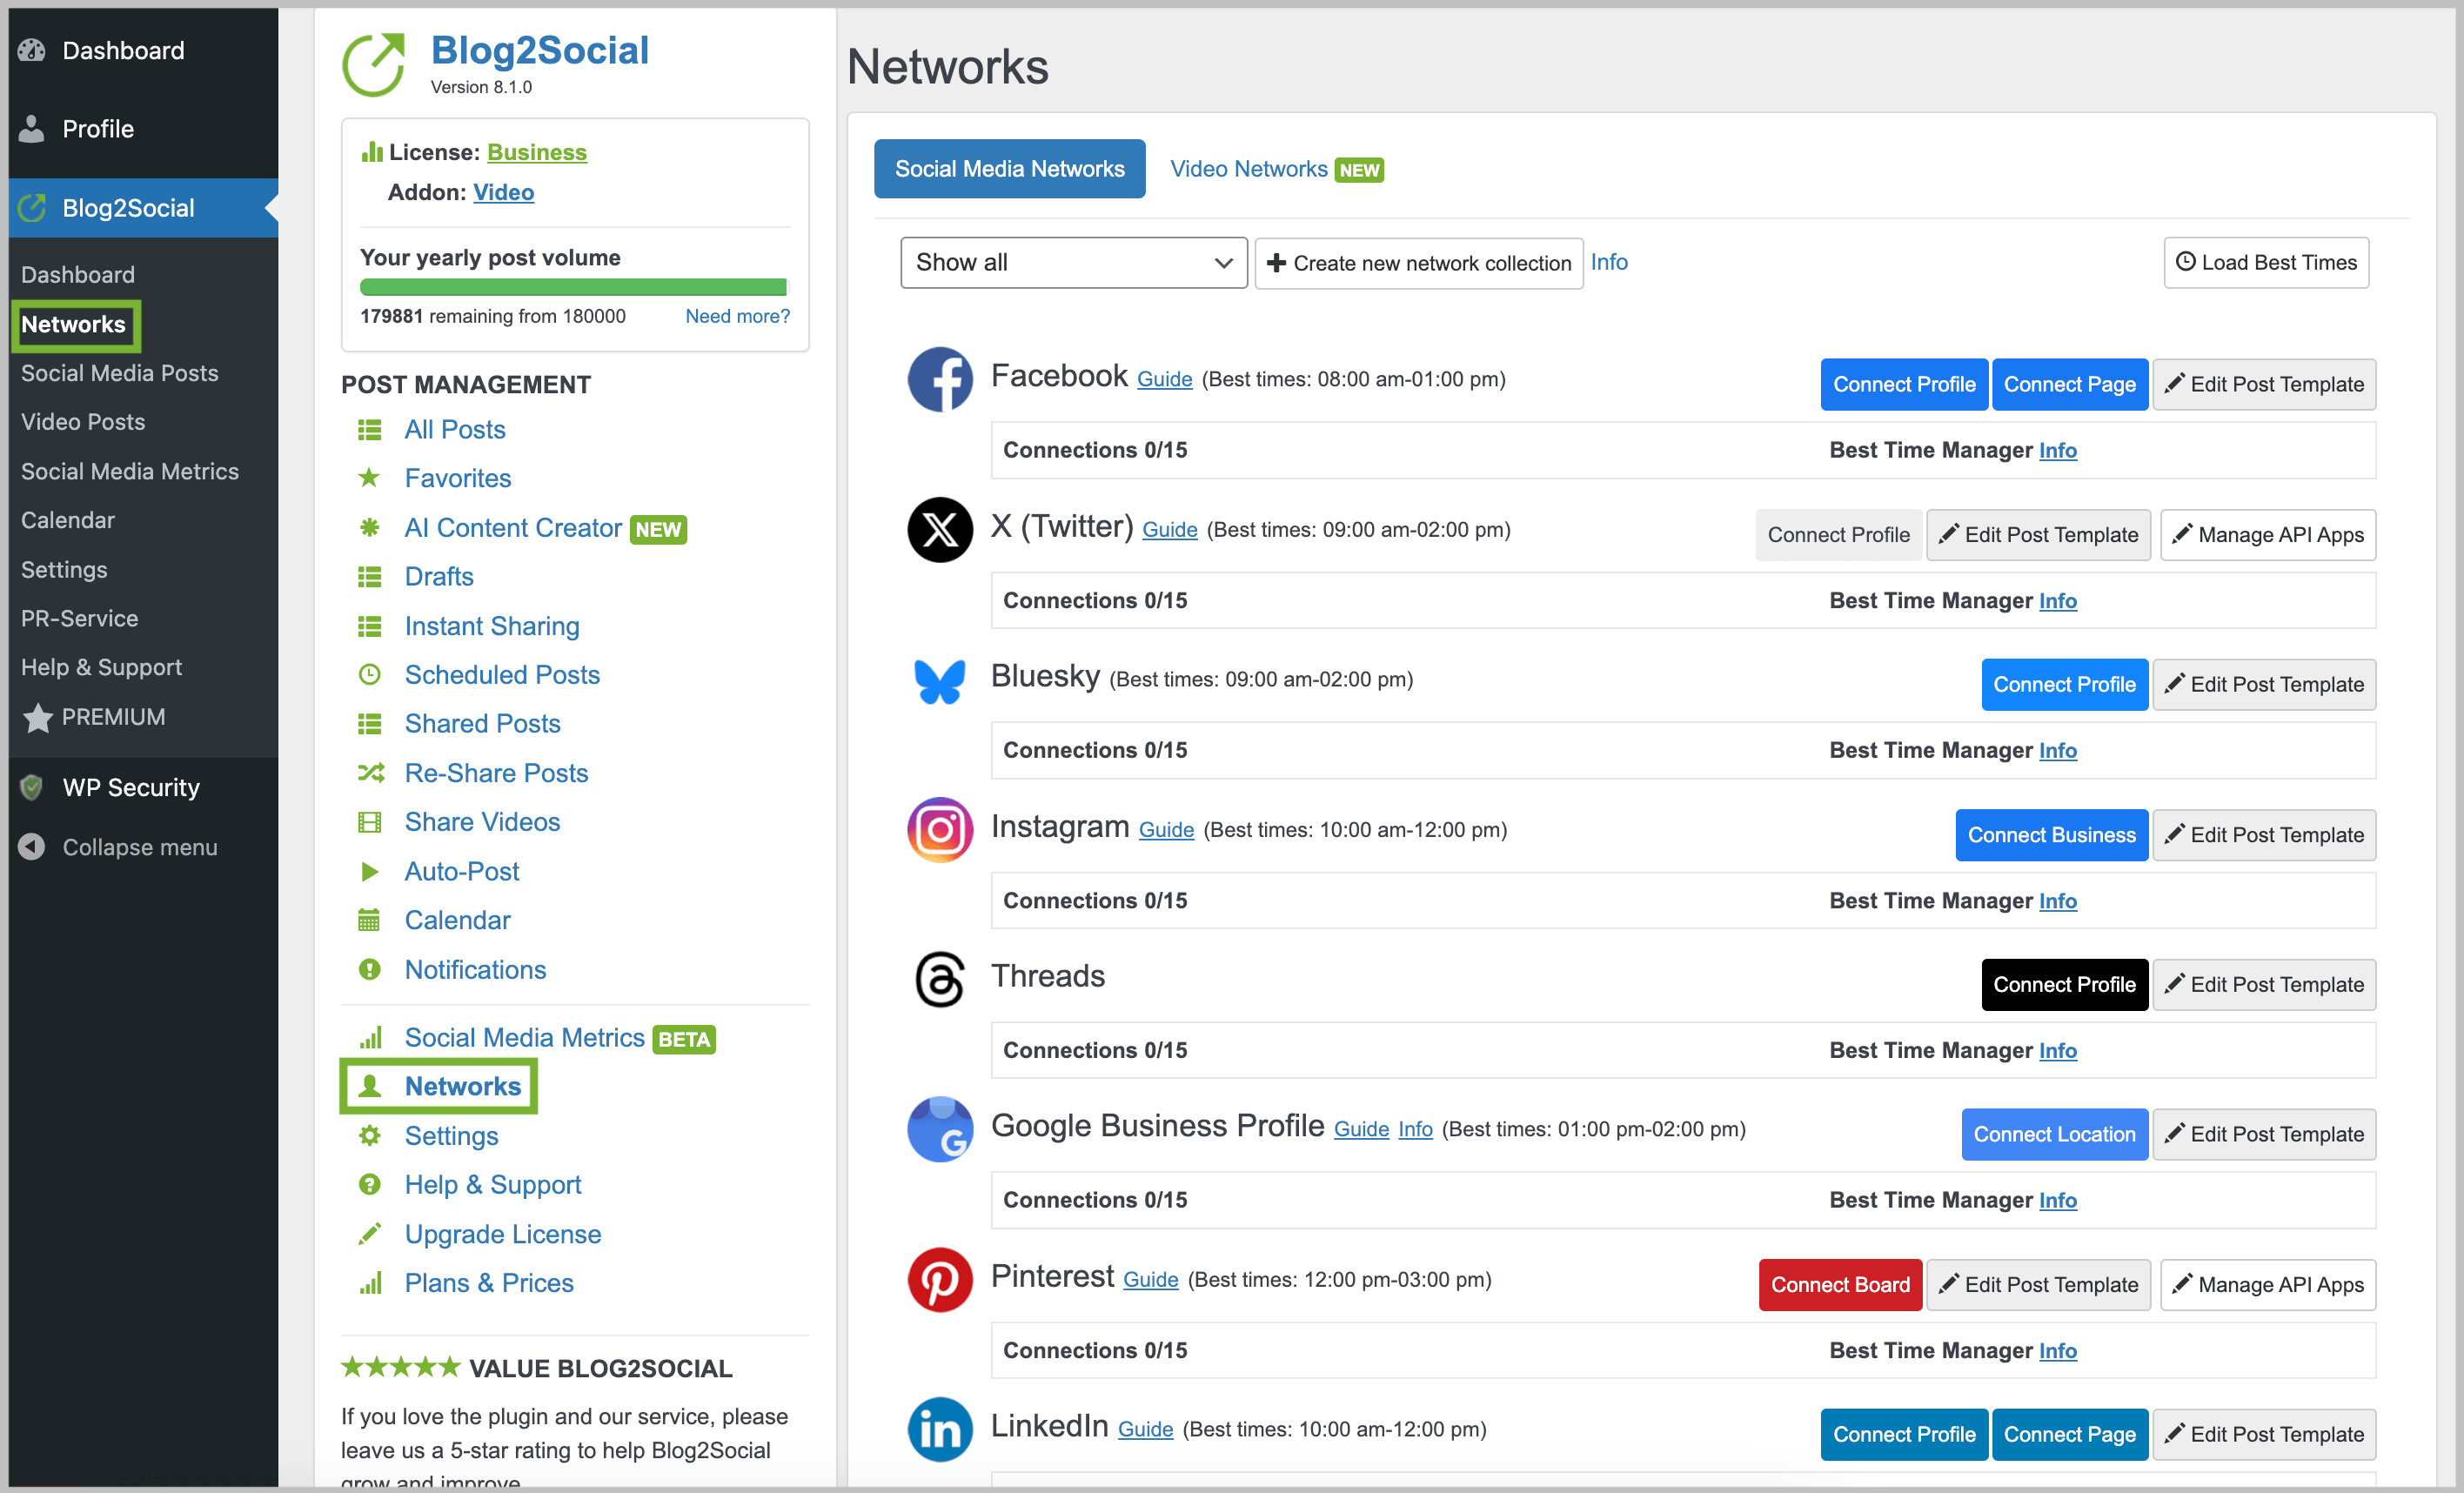2464x1493 pixels.
Task: Open the Facebook Guide link
Action: [1164, 380]
